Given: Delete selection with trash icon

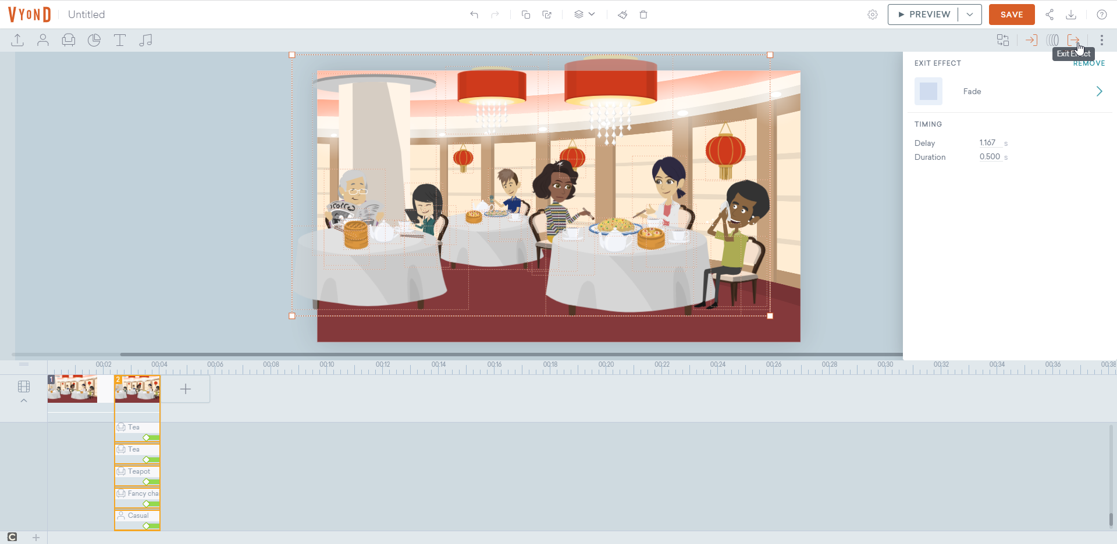Looking at the screenshot, I should pyautogui.click(x=643, y=15).
